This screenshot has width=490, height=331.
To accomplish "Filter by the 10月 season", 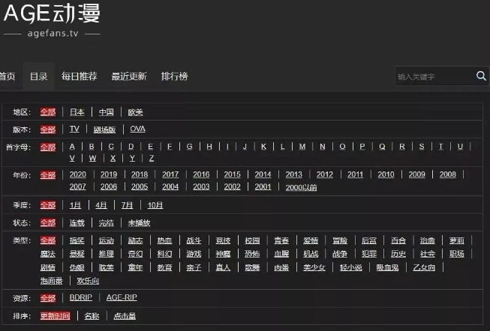I will coord(155,205).
